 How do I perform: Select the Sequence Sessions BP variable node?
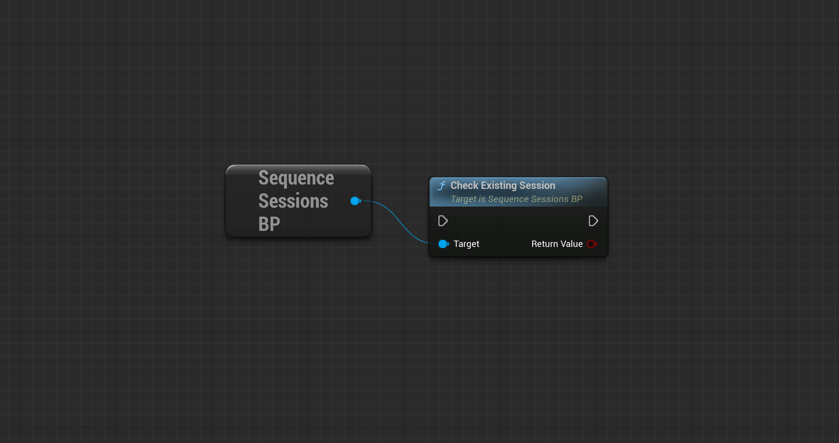tap(299, 201)
